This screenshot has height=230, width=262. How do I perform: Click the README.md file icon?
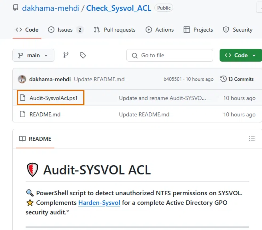click(23, 114)
